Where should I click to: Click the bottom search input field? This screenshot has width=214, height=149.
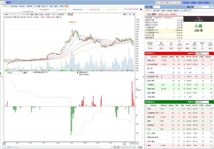[105, 147]
